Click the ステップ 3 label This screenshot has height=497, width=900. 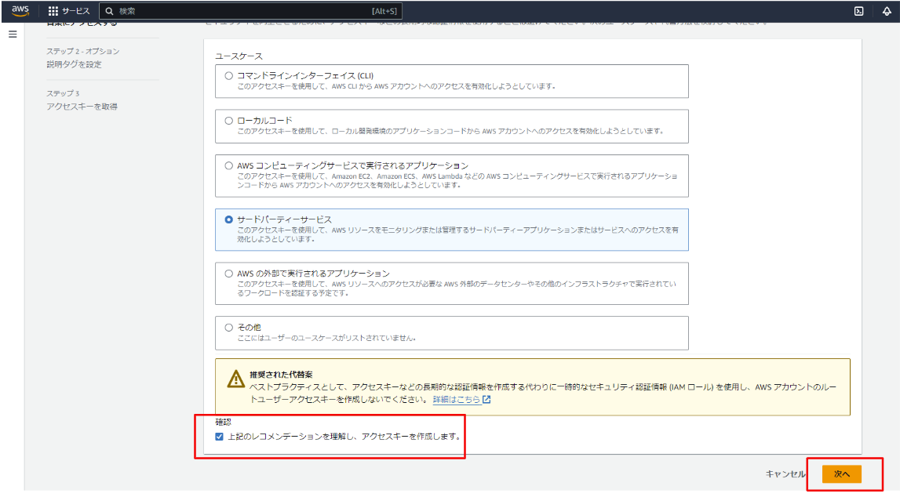tap(63, 93)
